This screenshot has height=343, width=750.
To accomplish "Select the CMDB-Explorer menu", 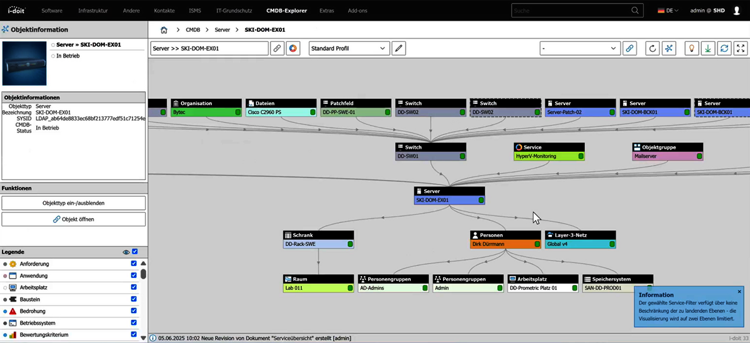I will click(286, 11).
